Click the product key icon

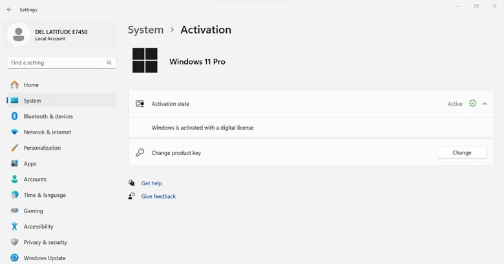140,152
